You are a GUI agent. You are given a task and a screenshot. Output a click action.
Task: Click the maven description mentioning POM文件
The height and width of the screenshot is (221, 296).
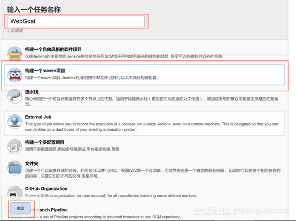click(91, 77)
